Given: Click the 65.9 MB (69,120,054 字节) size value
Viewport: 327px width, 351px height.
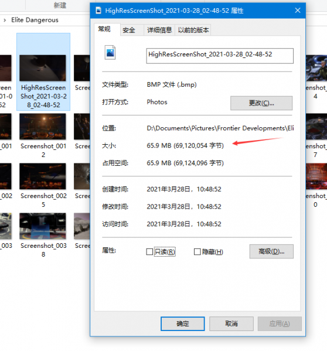Looking at the screenshot, I should pyautogui.click(x=185, y=145).
